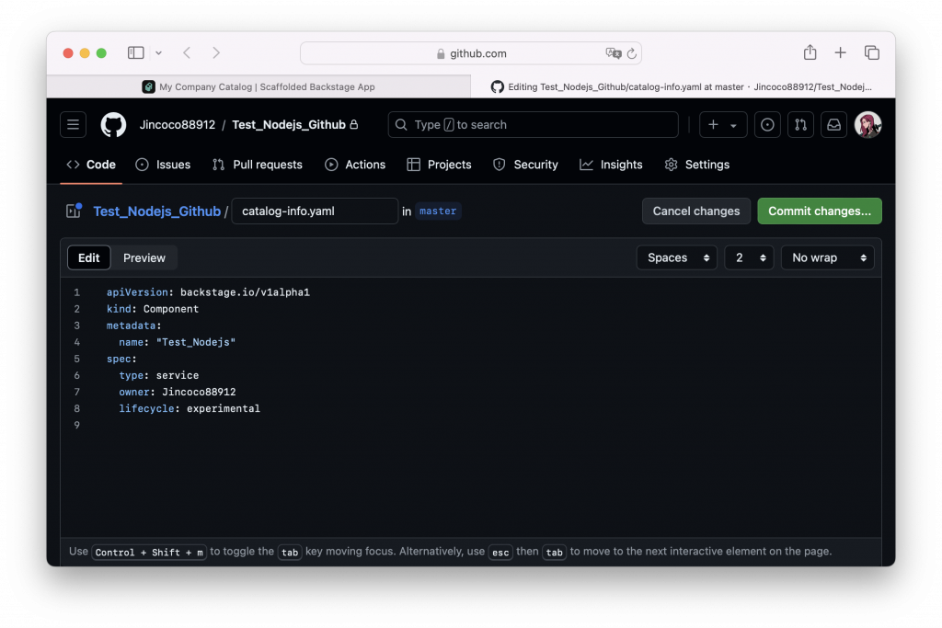Open the Code repository tab
Image resolution: width=942 pixels, height=628 pixels.
coord(91,165)
